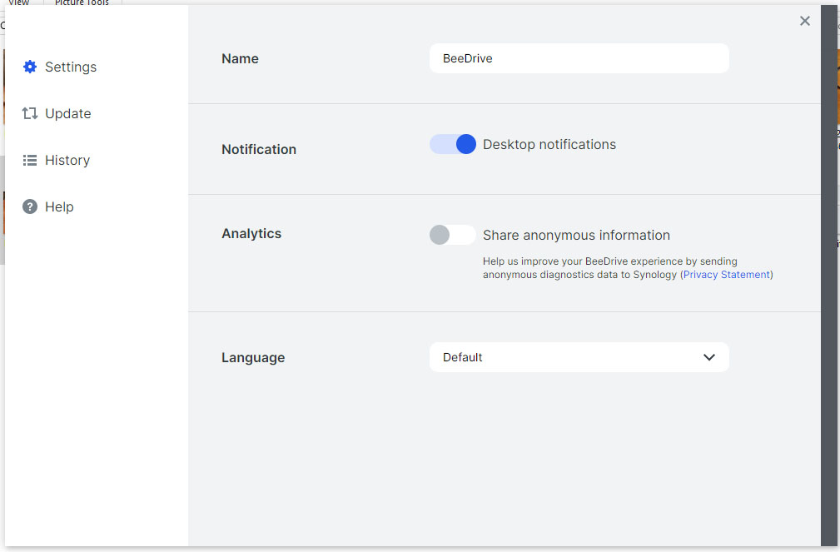This screenshot has width=840, height=552.
Task: Select the Picture Tools ribbon tab
Action: pyautogui.click(x=82, y=3)
